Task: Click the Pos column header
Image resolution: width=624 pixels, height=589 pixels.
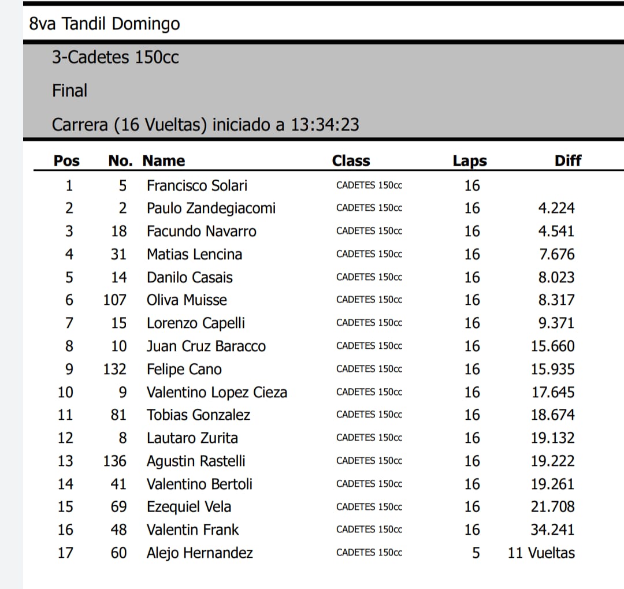Action: (66, 161)
